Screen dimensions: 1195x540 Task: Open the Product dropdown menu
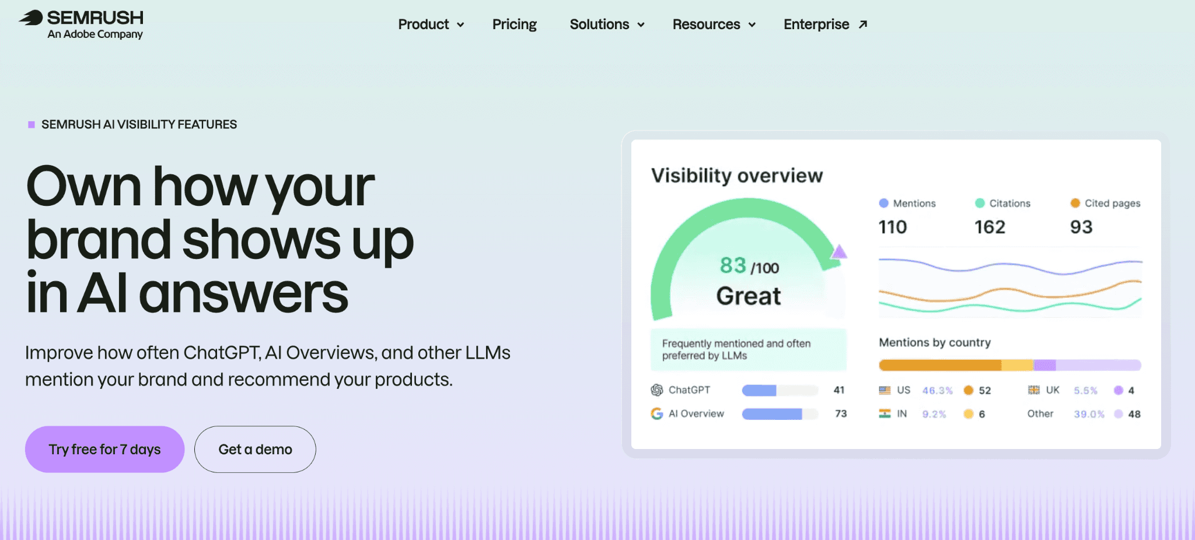click(x=431, y=24)
